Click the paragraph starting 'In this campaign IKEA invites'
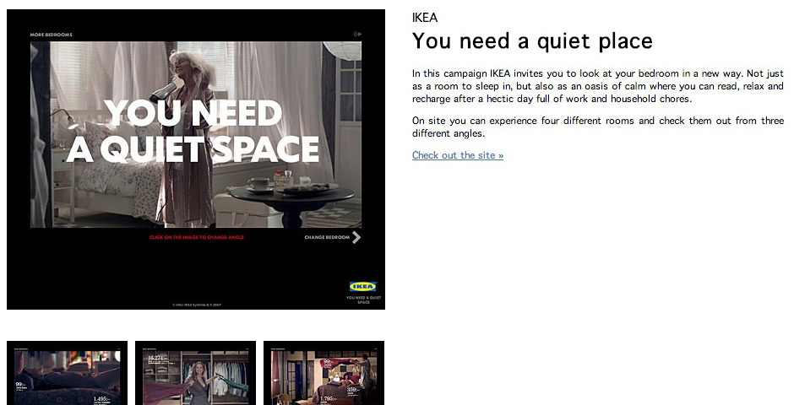 coord(598,86)
